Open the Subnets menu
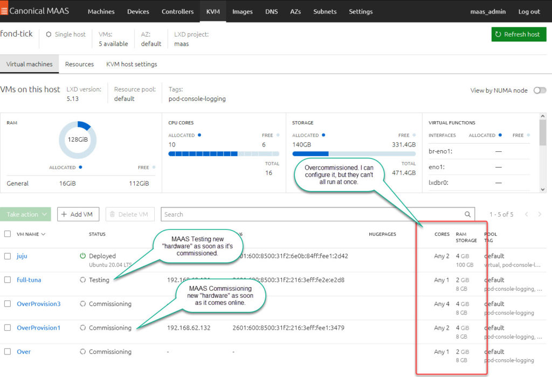This screenshot has width=552, height=377. point(325,11)
